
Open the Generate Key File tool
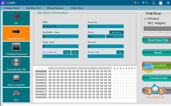tap(16, 64)
